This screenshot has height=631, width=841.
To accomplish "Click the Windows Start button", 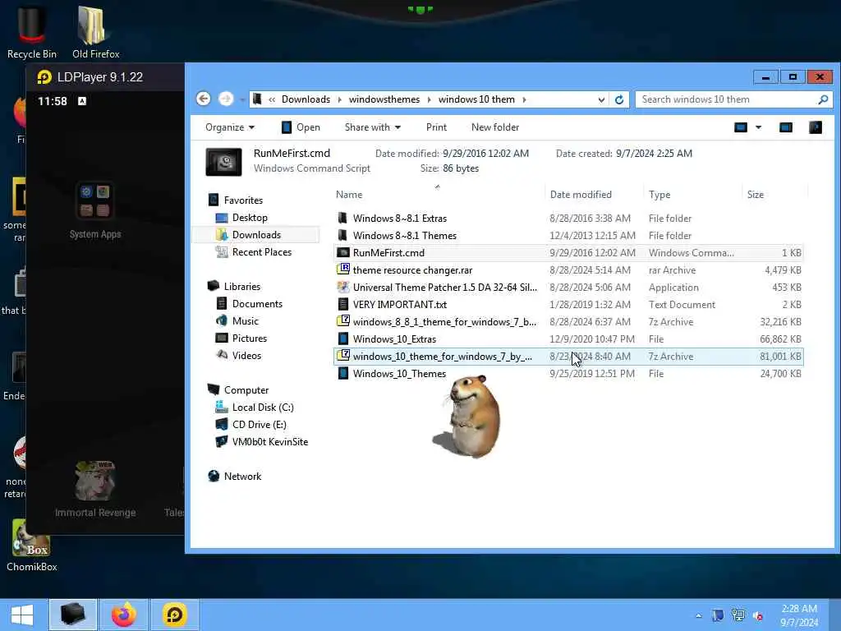I will coord(22,615).
